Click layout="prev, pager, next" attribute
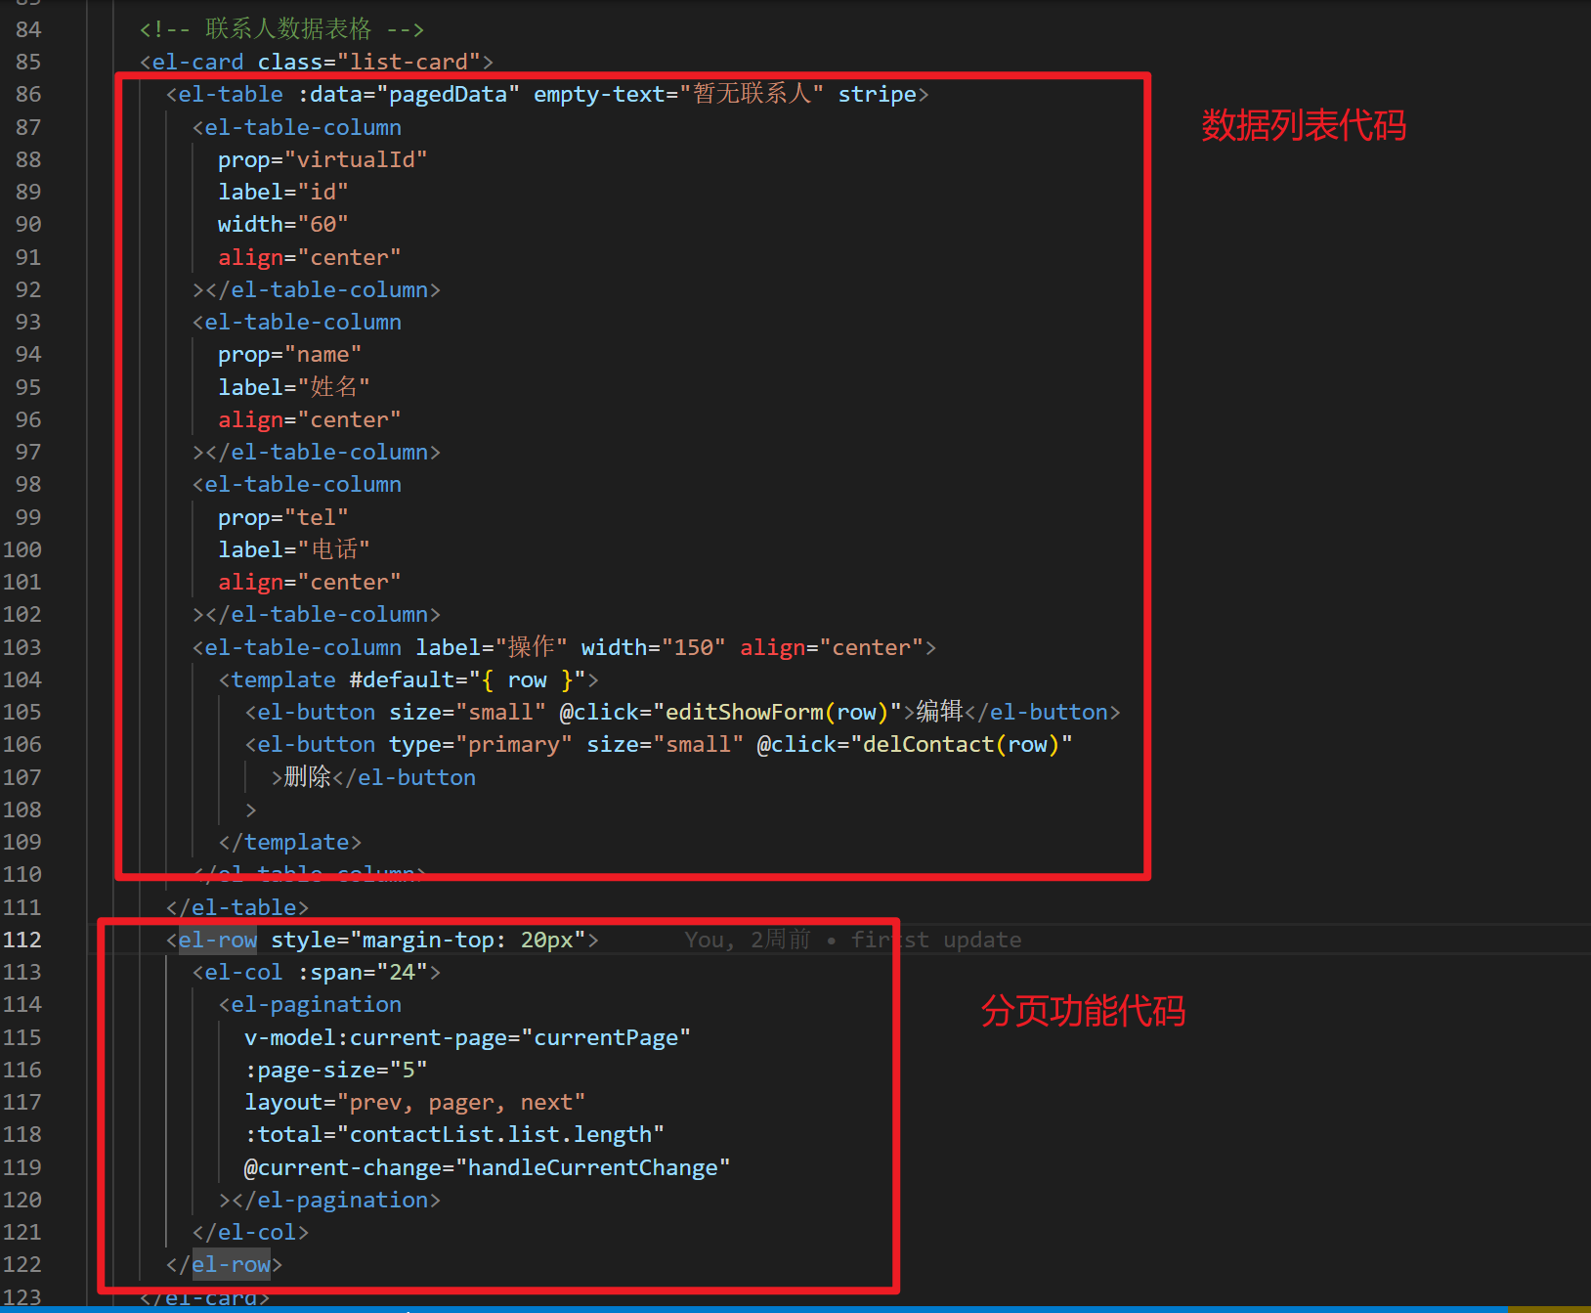Screen dimensions: 1591x1313 [x=415, y=1102]
